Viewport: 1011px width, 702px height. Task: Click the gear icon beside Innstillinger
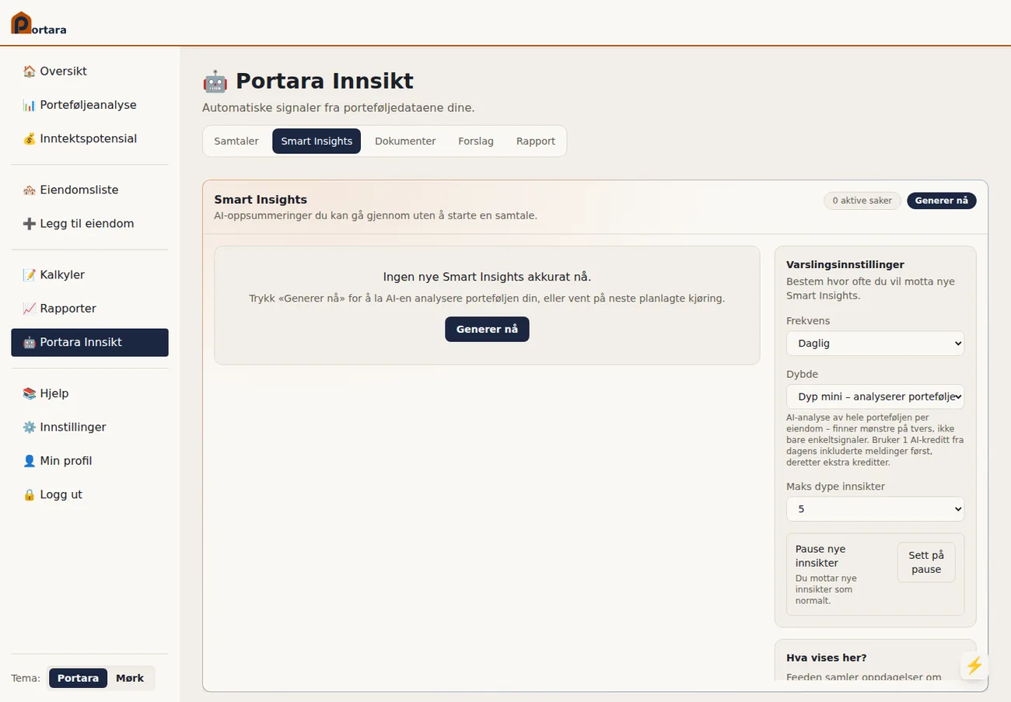click(30, 427)
